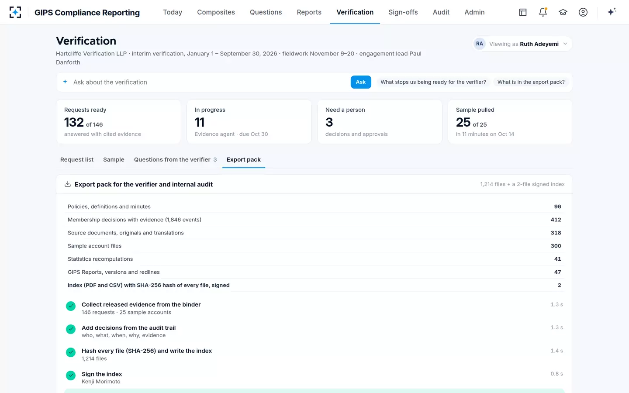The image size is (629, 393).
Task: Select the 'Source documents, originals and translations' row
Action: (x=314, y=233)
